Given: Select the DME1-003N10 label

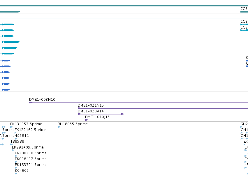Looking at the screenshot, I should pos(42,100).
